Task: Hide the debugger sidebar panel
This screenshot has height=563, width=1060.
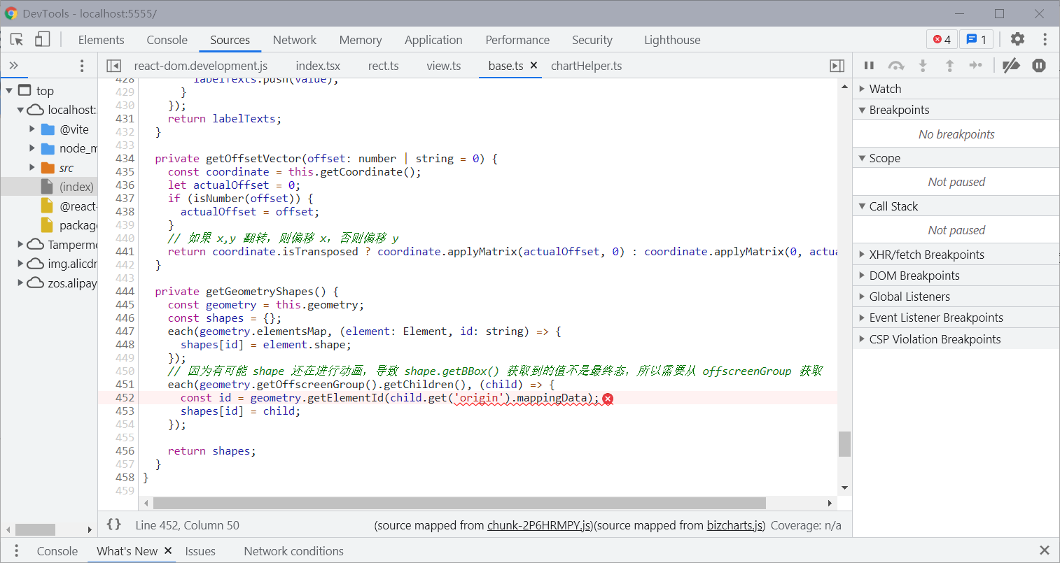Action: pyautogui.click(x=837, y=66)
